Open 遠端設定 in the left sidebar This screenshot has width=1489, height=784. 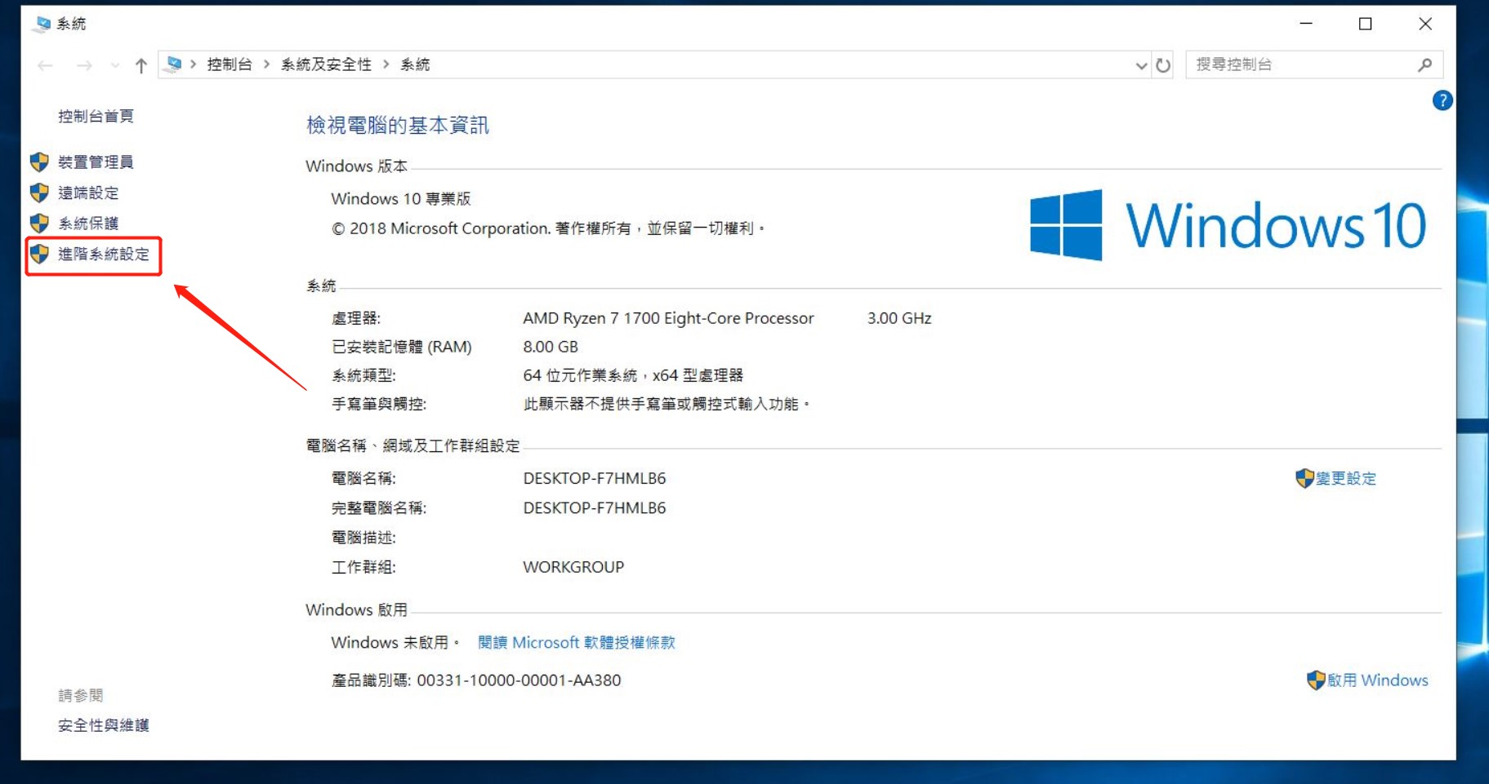(88, 193)
